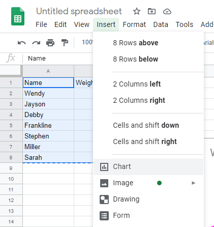Click the print icon
Image resolution: width=214 pixels, height=227 pixels.
(x=50, y=43)
